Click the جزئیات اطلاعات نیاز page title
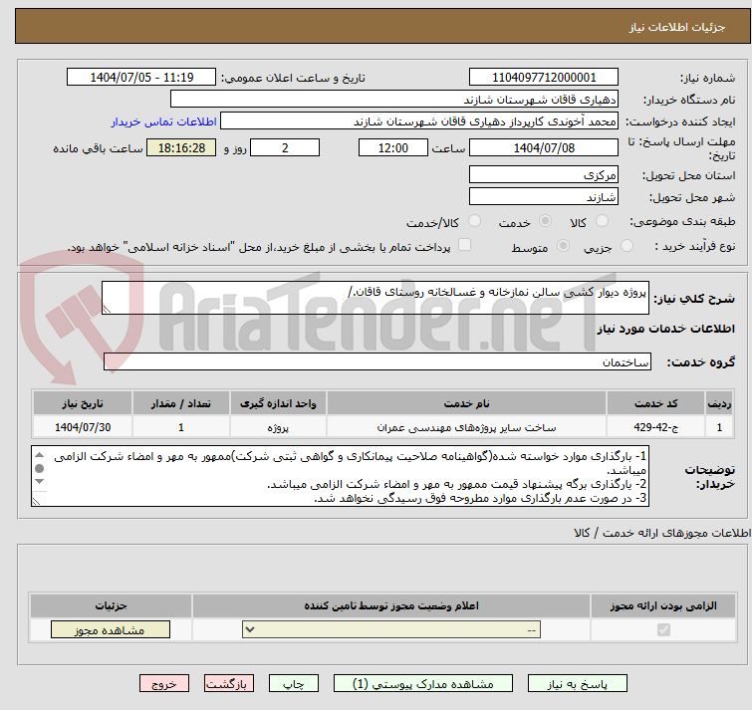 pyautogui.click(x=676, y=27)
